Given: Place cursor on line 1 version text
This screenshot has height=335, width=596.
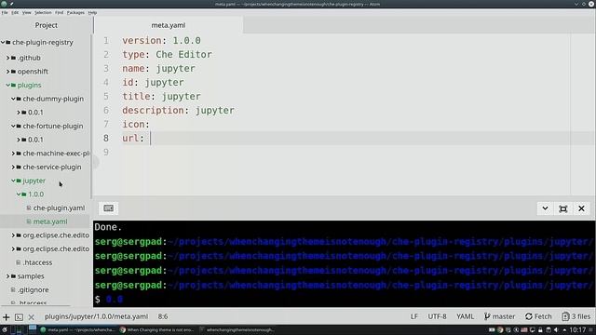Looking at the screenshot, I should click(x=161, y=40).
